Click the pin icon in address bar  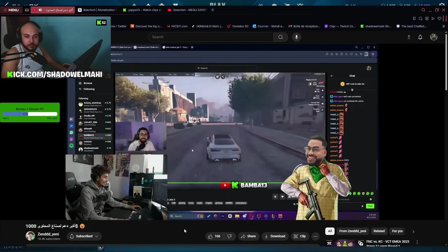pos(414,19)
